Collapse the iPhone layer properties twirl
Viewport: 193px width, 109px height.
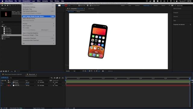[x=7, y=82]
